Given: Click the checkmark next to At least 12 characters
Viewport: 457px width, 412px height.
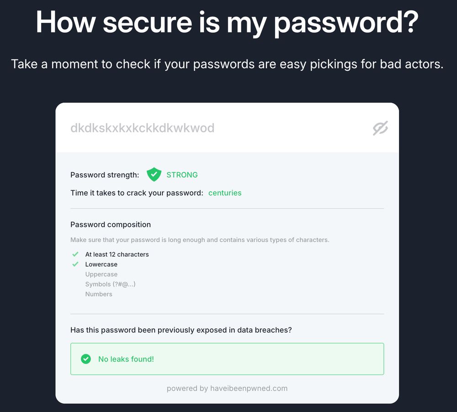Looking at the screenshot, I should tap(75, 254).
